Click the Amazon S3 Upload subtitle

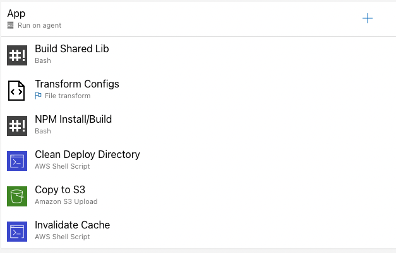(x=66, y=201)
